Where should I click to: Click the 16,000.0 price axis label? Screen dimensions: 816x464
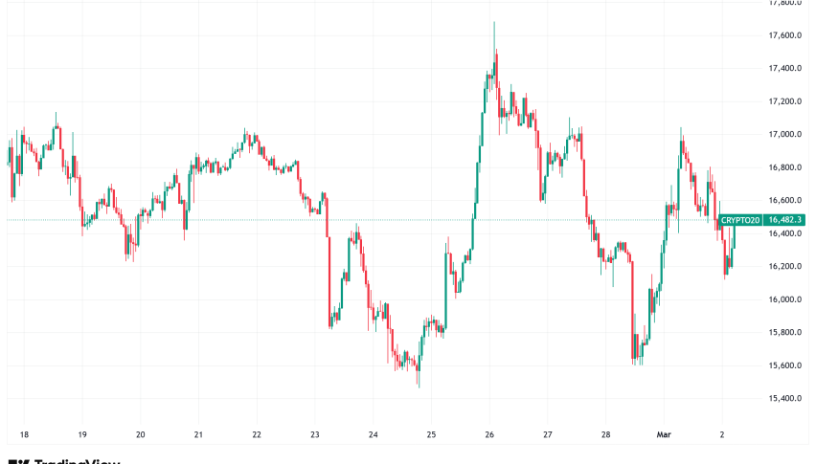click(x=784, y=299)
